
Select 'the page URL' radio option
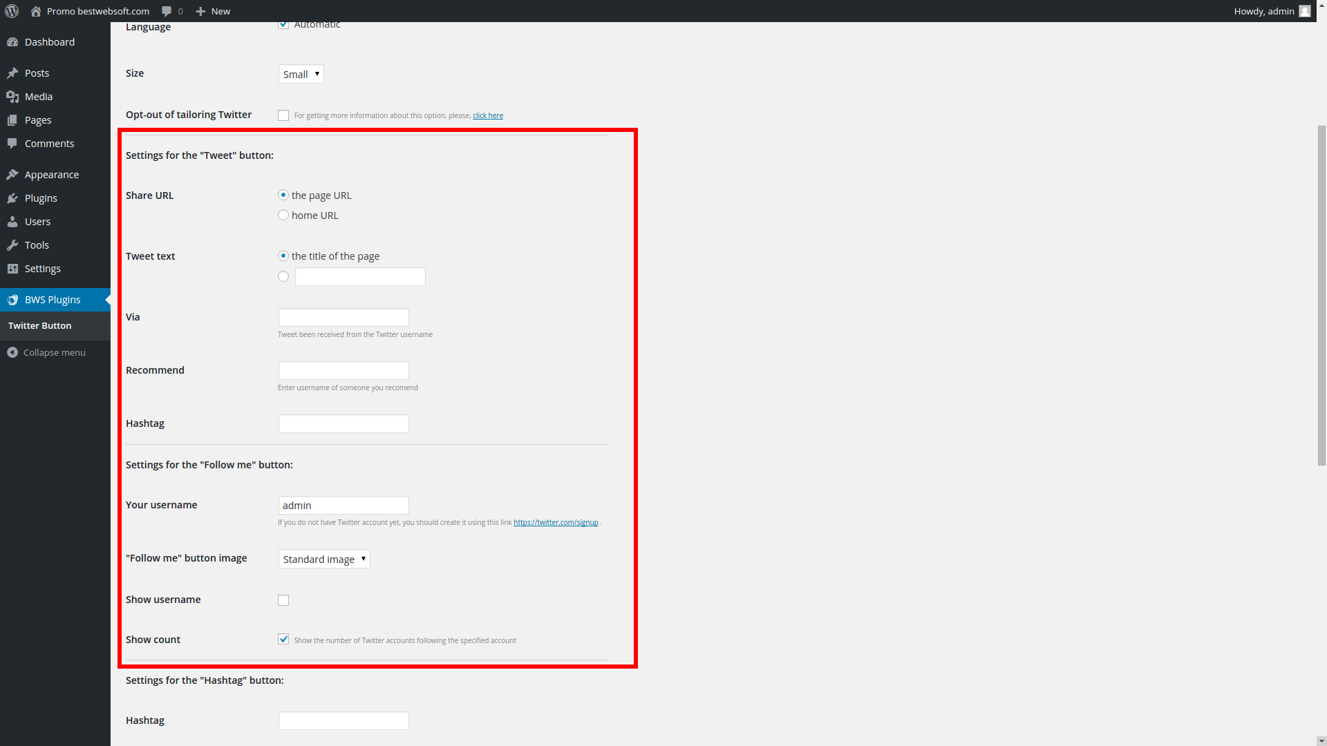pyautogui.click(x=283, y=195)
